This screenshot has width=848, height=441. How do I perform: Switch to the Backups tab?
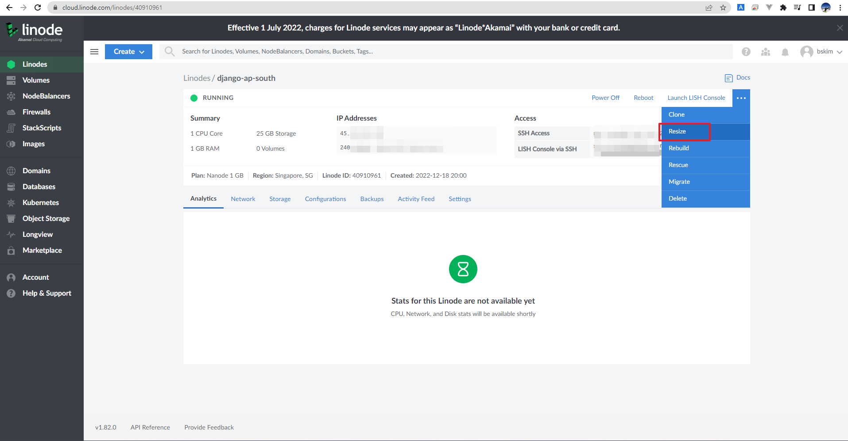coord(372,199)
